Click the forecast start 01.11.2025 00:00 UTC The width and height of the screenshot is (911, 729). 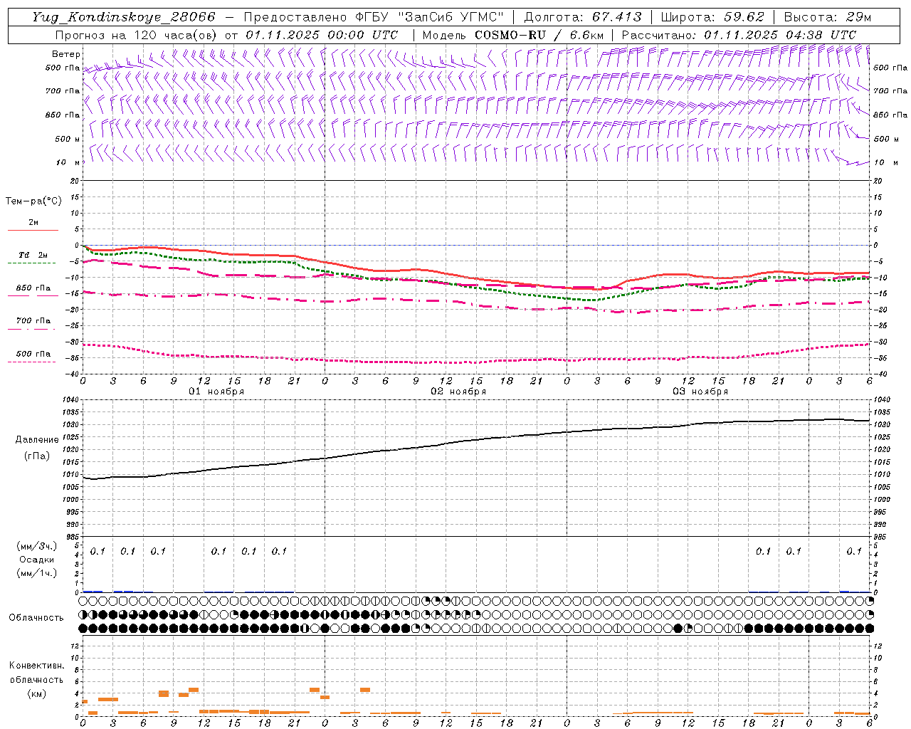pyautogui.click(x=322, y=35)
